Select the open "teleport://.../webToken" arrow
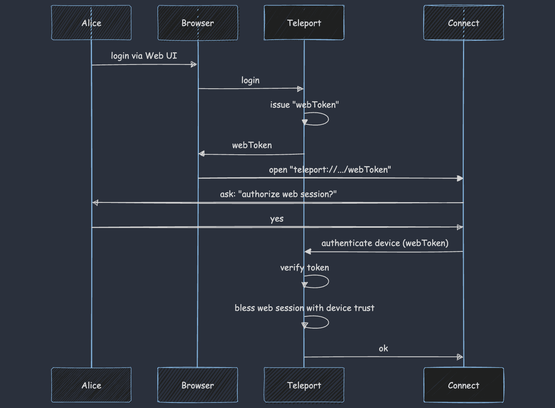Viewport: 555px width, 408px height. [330, 178]
